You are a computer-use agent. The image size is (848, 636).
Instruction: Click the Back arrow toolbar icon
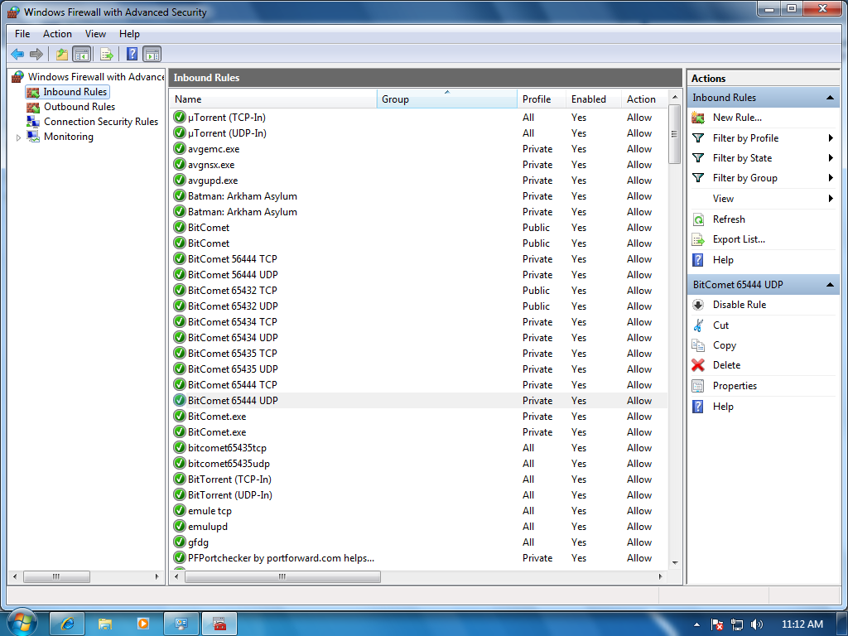tap(17, 54)
